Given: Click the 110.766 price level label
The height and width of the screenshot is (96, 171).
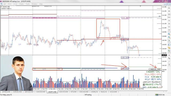Looking at the screenshot, I should click(x=125, y=39).
